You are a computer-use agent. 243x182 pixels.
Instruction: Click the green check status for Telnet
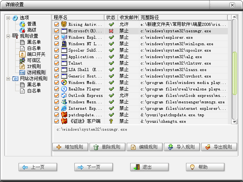[x=111, y=63]
